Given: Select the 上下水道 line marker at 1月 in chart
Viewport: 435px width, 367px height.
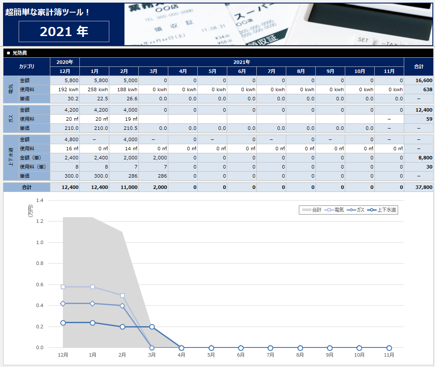Looking at the screenshot, I should click(93, 323).
